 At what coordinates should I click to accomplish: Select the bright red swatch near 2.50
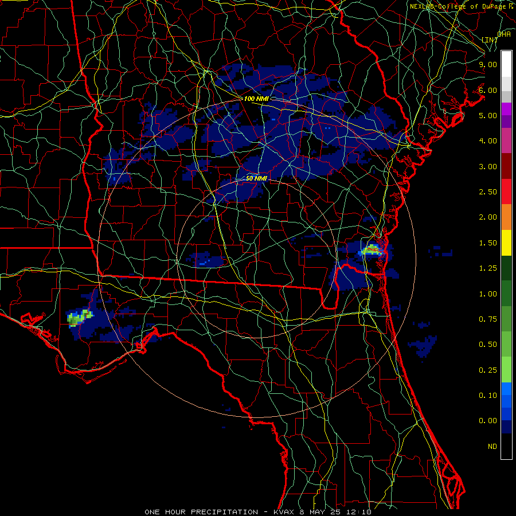click(506, 191)
